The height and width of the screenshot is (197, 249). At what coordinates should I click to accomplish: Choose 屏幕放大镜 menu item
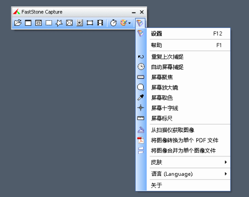tap(183, 87)
